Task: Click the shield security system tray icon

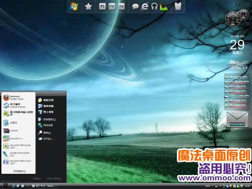Action: (x=241, y=186)
